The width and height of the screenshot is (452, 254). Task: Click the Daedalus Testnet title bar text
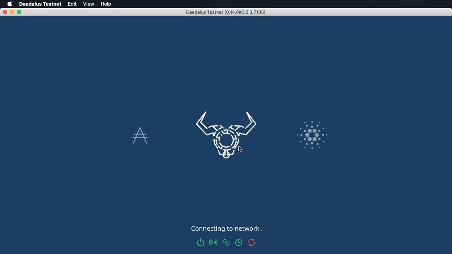[x=225, y=12]
